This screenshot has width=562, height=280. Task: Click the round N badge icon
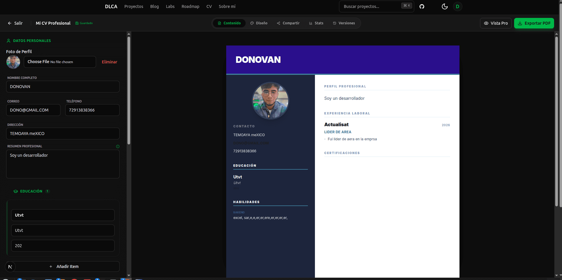(10, 267)
